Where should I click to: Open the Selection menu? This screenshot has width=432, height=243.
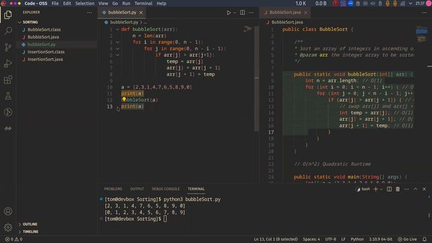coord(84,3)
